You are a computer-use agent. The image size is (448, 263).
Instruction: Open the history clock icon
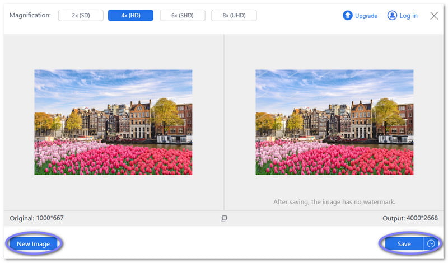(x=431, y=244)
